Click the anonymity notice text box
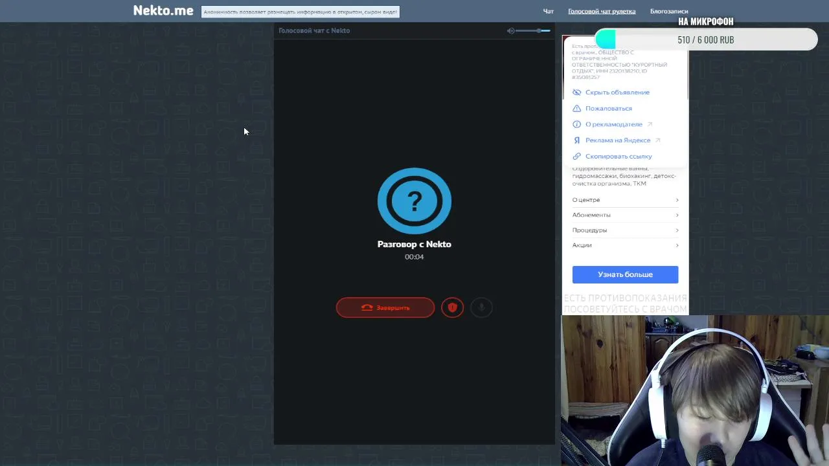 tap(301, 12)
